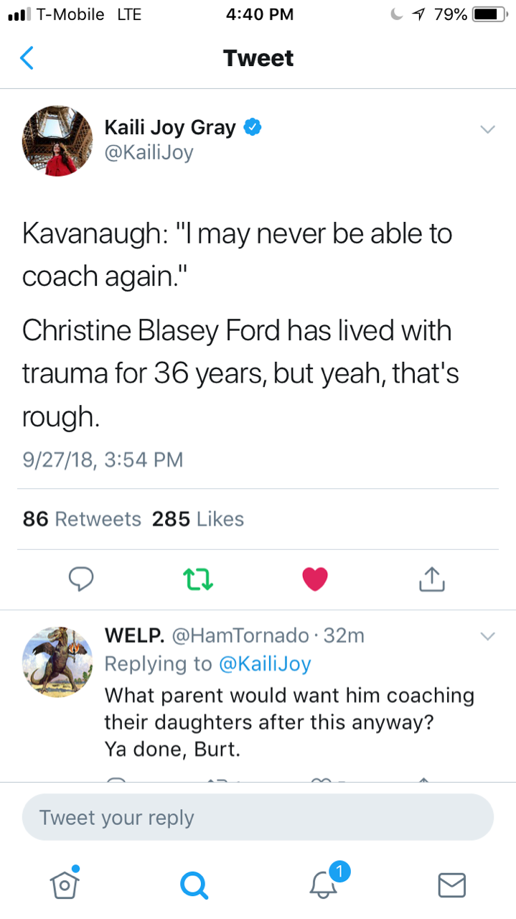516x919 pixels.
Task: Tap the verified badge next to Kaili Joy Gray
Action: click(x=252, y=128)
